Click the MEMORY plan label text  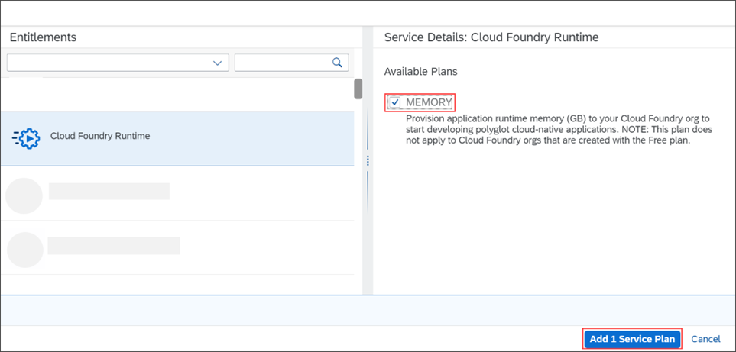429,102
